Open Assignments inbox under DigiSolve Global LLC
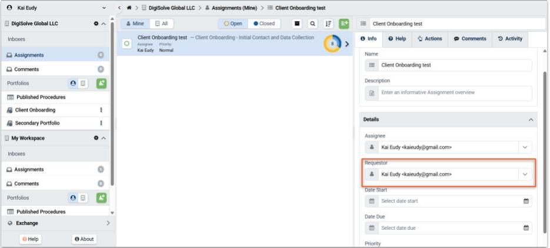 55,55
